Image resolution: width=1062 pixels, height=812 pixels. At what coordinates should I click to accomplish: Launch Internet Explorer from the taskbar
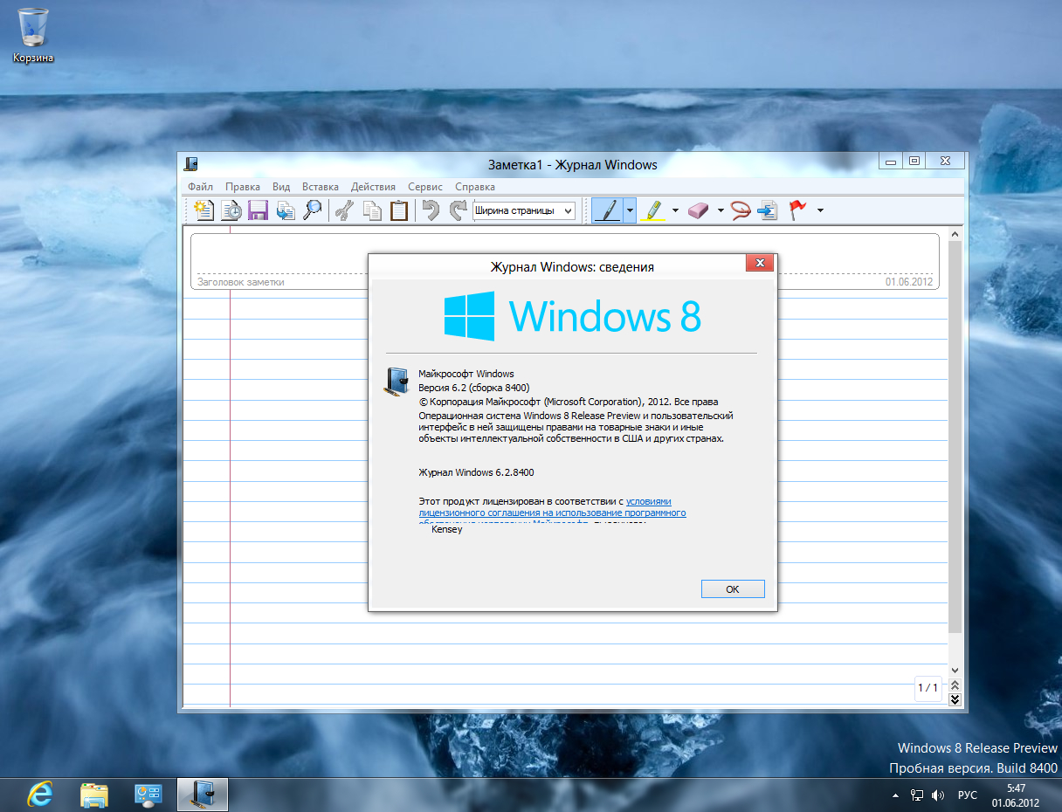40,794
